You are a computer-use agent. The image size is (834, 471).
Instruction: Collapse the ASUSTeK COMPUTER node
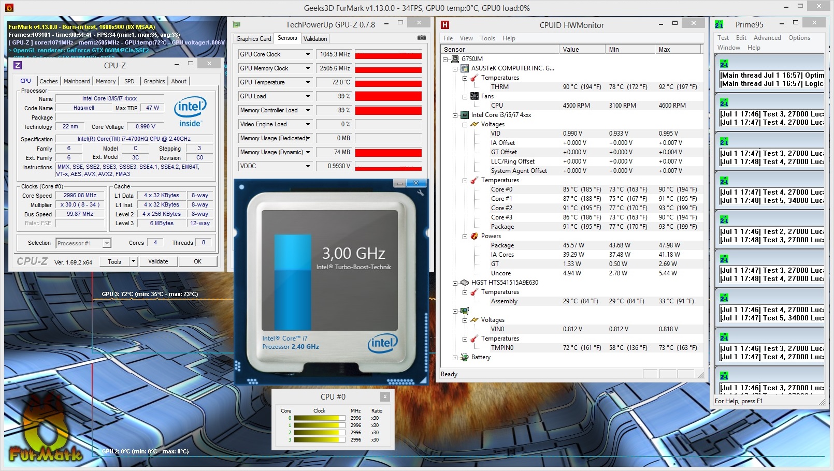point(455,68)
